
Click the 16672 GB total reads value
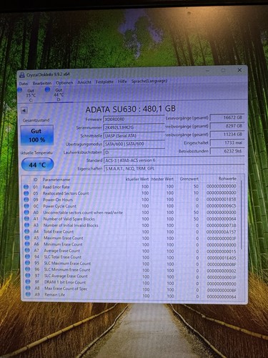click(x=227, y=117)
